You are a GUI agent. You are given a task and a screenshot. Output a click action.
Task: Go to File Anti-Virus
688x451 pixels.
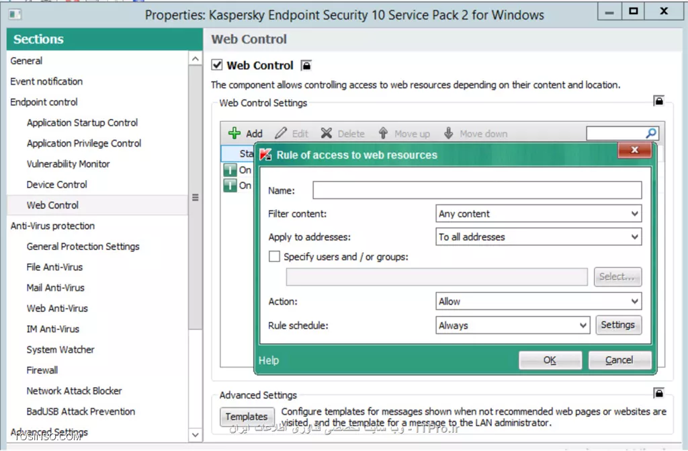(54, 267)
